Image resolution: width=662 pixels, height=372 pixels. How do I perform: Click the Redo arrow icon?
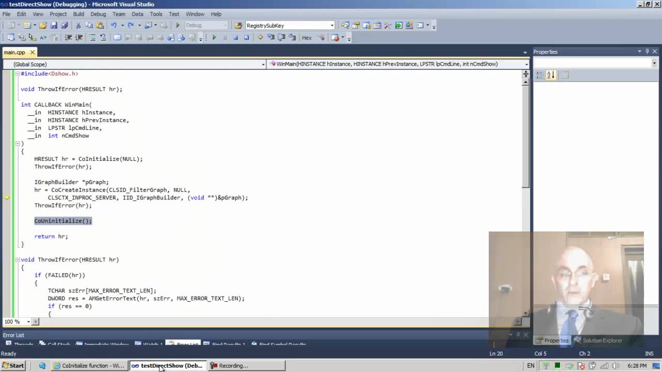(130, 25)
